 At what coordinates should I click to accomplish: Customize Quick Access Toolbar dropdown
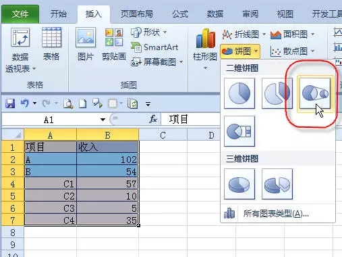tap(148, 104)
